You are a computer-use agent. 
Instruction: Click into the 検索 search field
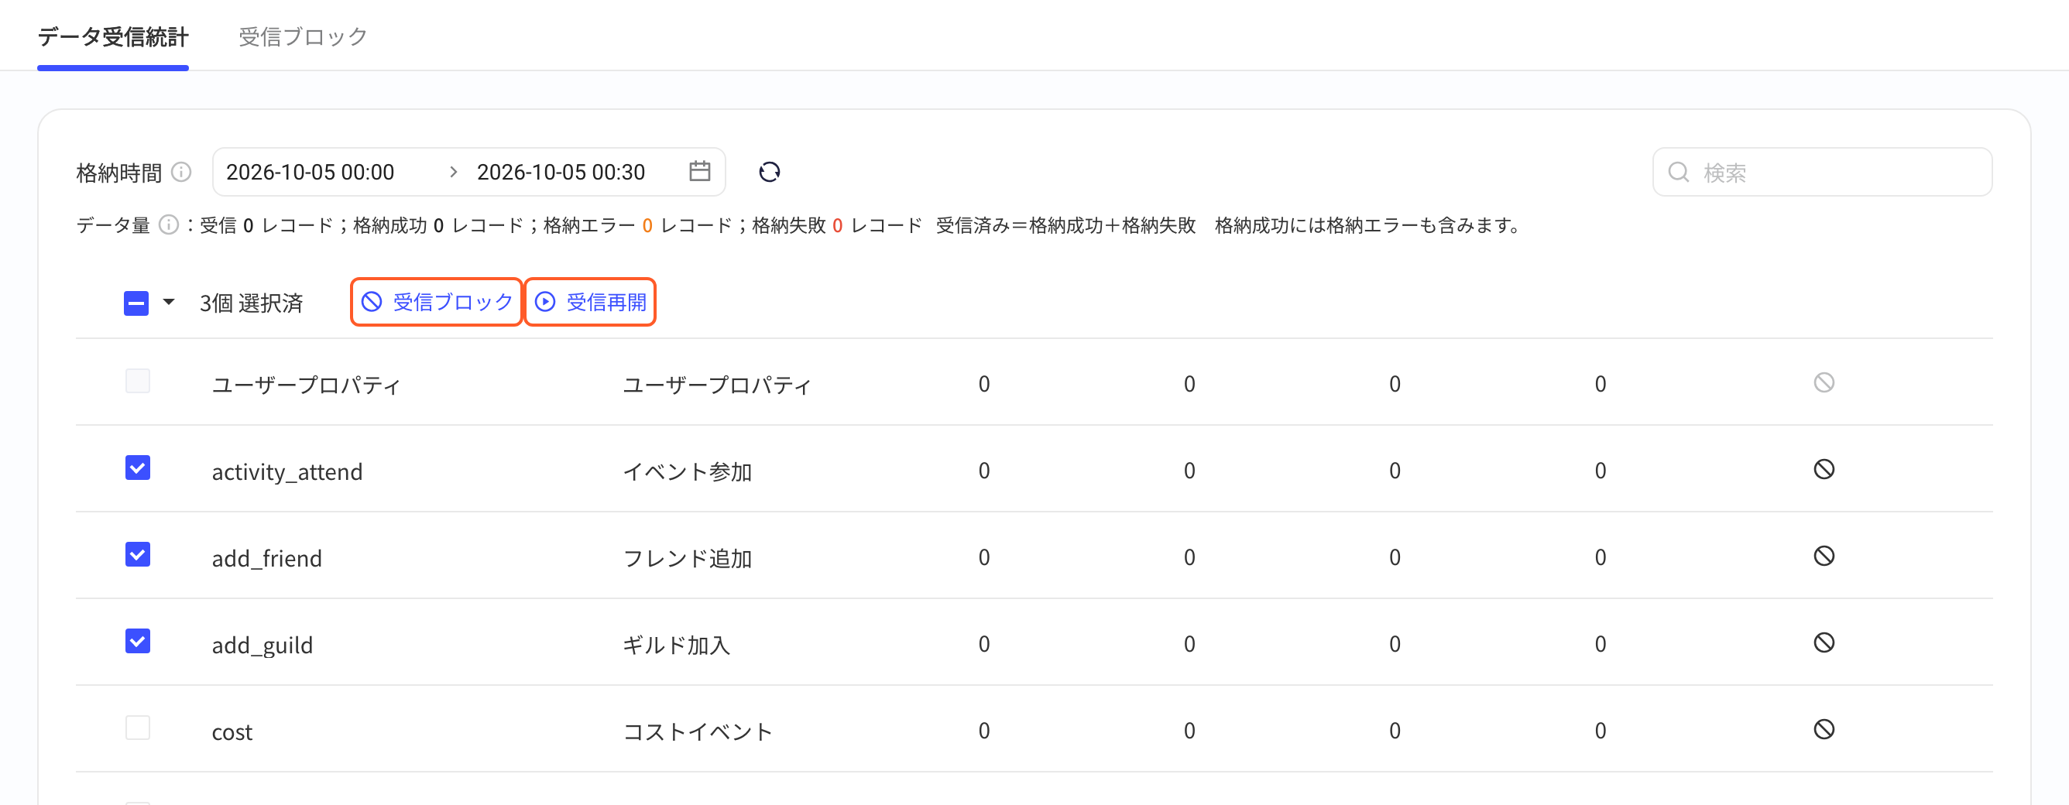point(1823,172)
